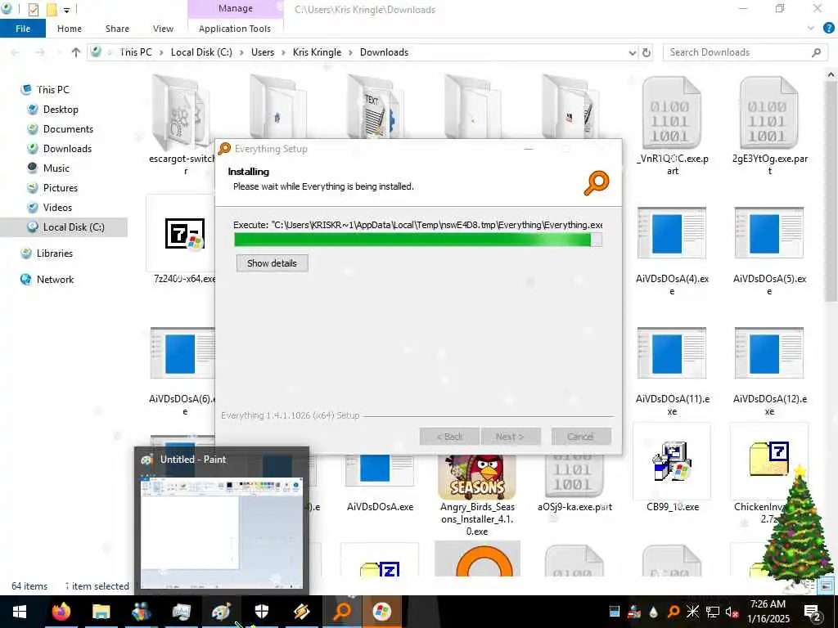Switch to the Share ribbon tab
This screenshot has height=628, width=838.
coord(117,29)
